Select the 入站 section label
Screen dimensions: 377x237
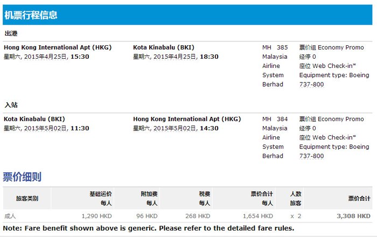coord(11,105)
